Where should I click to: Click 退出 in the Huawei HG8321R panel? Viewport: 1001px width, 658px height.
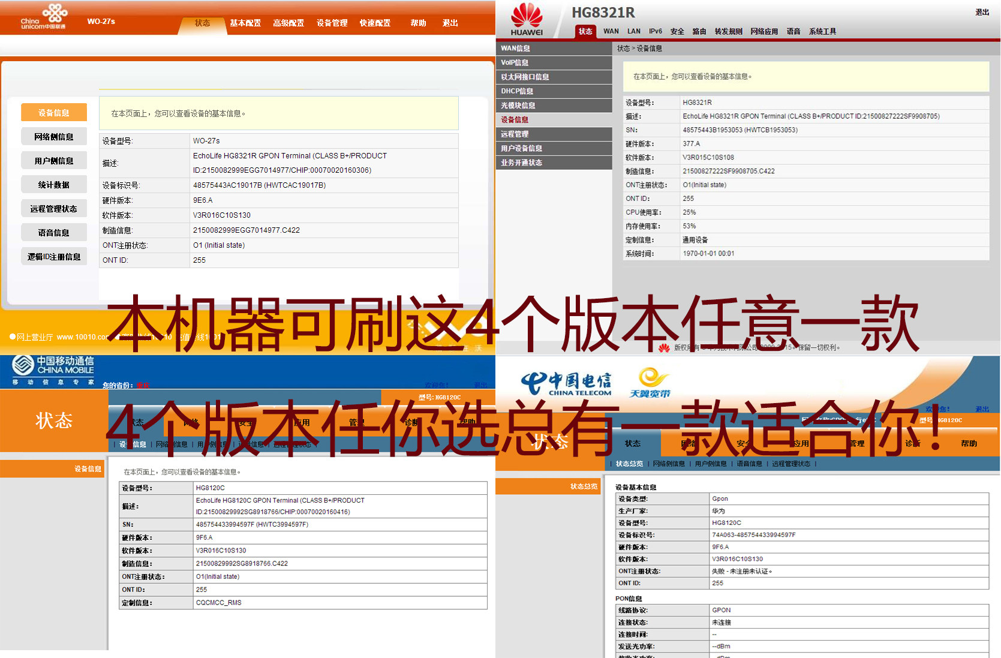(x=982, y=12)
